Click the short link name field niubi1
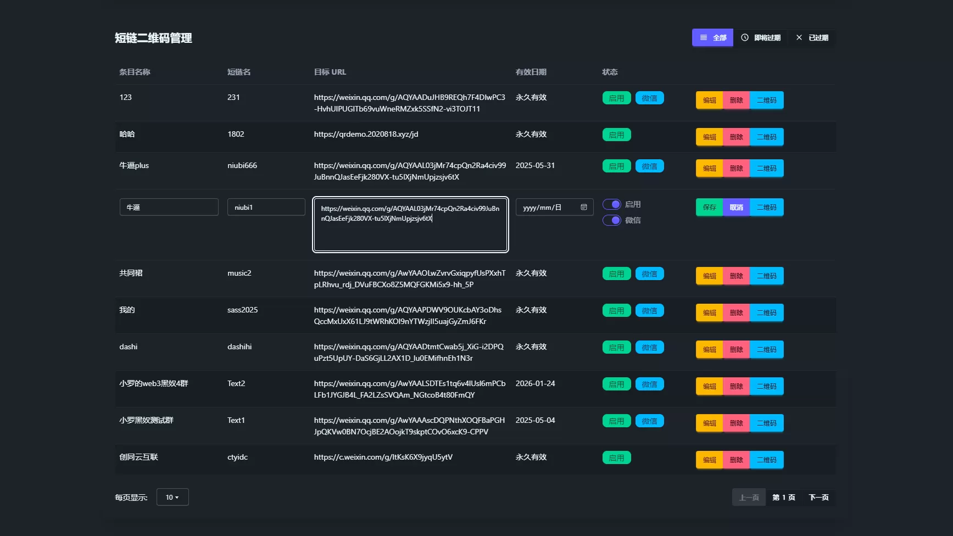953x536 pixels. click(266, 207)
